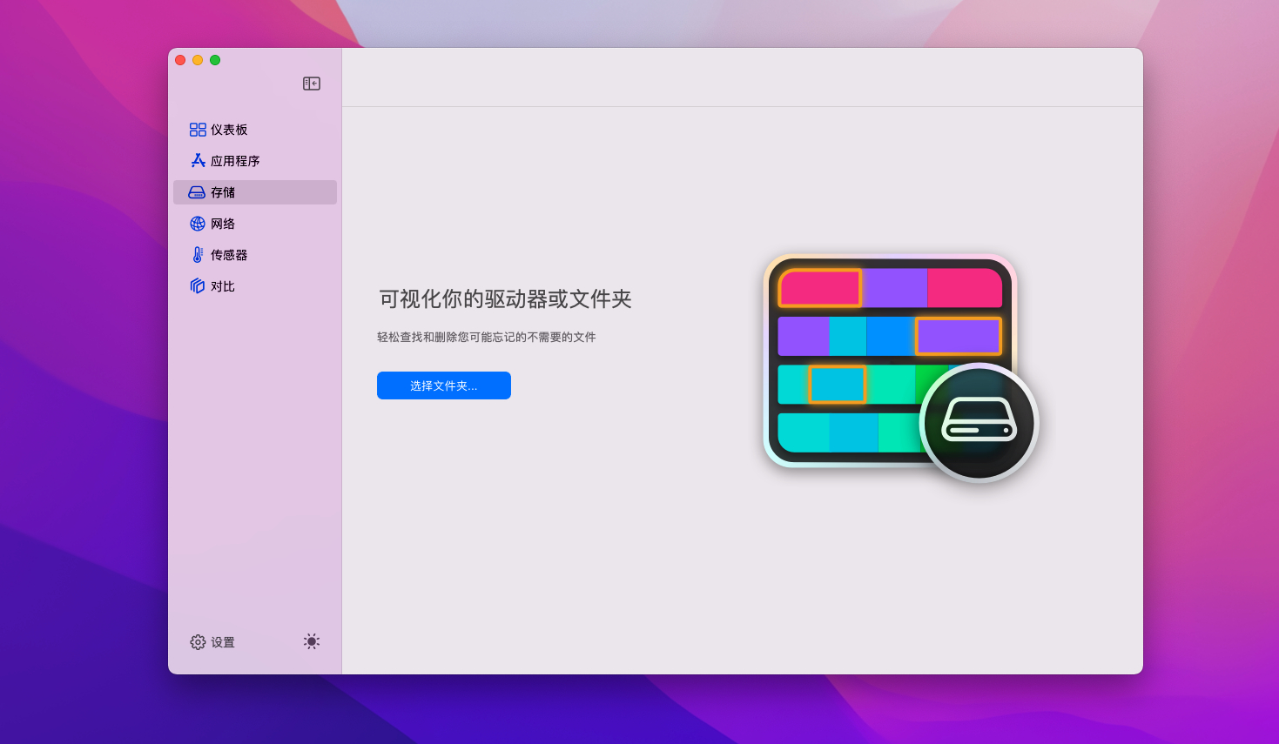The height and width of the screenshot is (744, 1279).
Task: Click the 仪表板 grid icon
Action: (198, 130)
